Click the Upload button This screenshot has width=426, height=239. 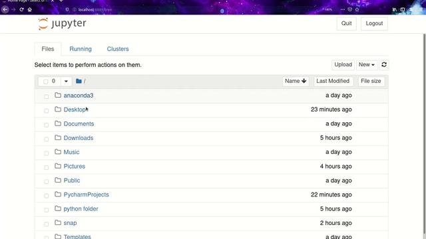343,65
